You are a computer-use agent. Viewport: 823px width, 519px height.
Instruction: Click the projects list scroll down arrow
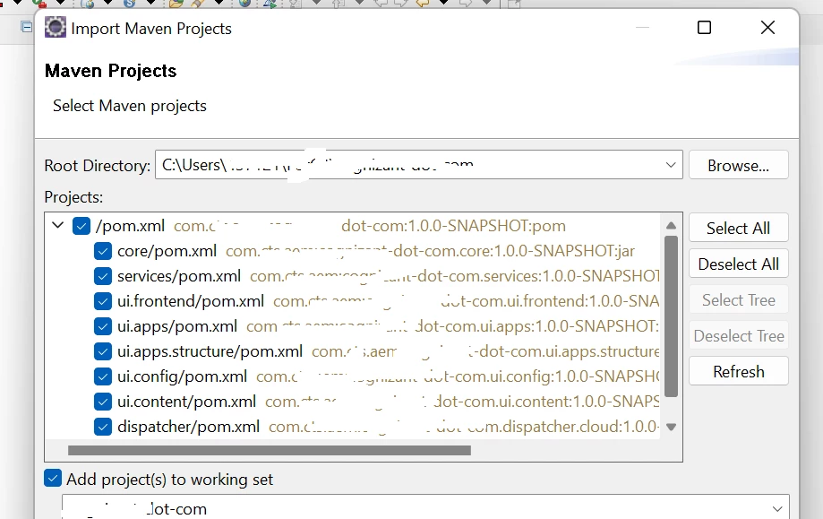pyautogui.click(x=671, y=427)
